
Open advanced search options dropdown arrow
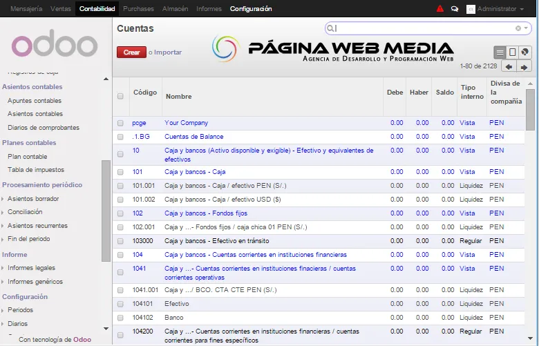tap(526, 28)
